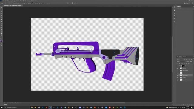Hide the Group 1 layer group
194x109 pixels.
(x=177, y=66)
